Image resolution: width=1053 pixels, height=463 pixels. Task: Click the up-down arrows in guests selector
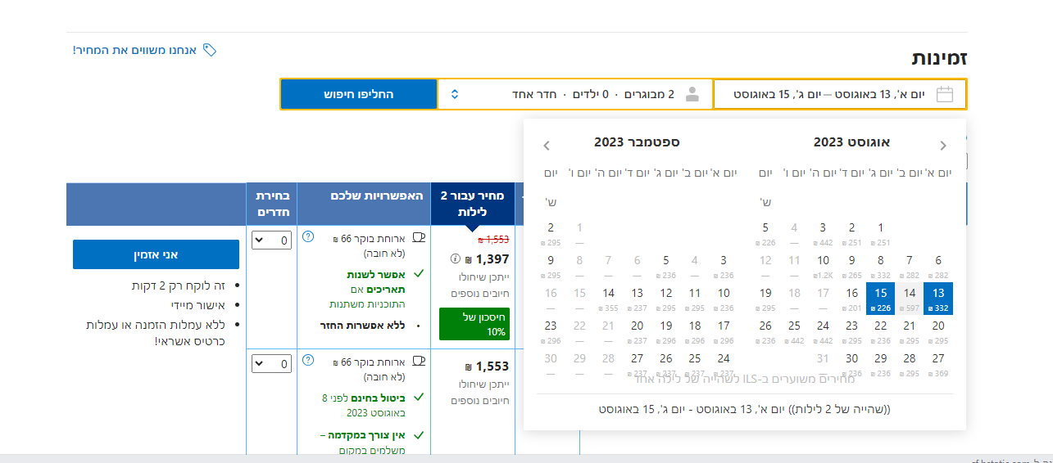(455, 94)
